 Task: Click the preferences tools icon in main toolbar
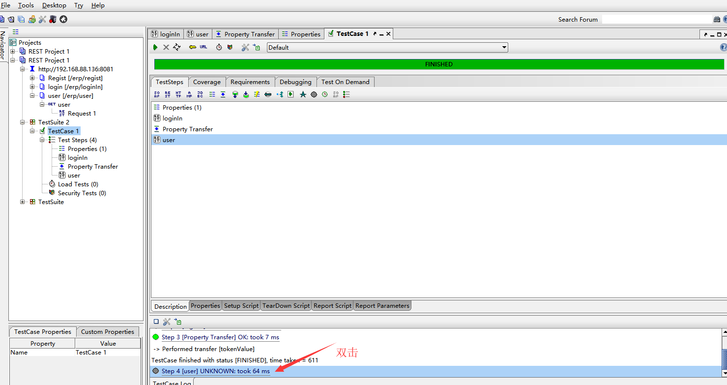pos(42,19)
